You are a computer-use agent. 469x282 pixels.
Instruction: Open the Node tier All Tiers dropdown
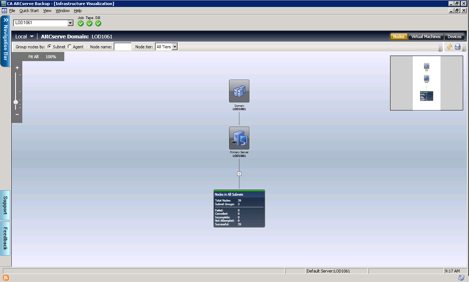point(175,46)
